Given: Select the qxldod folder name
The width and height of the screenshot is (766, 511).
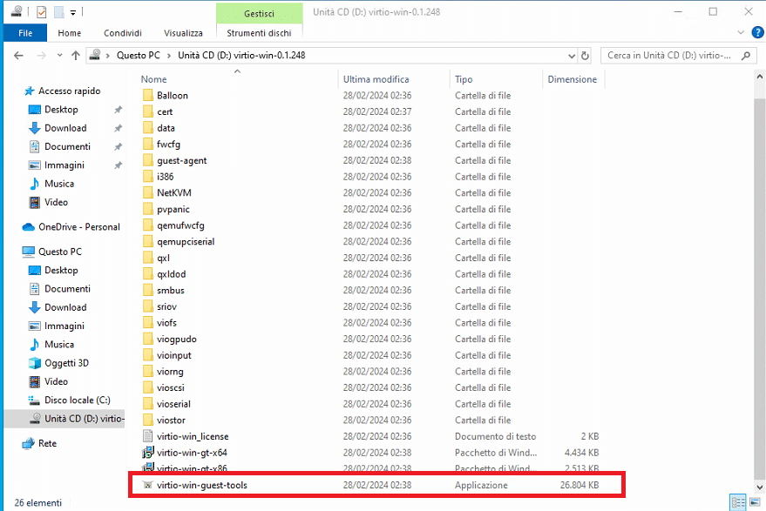Looking at the screenshot, I should [171, 274].
